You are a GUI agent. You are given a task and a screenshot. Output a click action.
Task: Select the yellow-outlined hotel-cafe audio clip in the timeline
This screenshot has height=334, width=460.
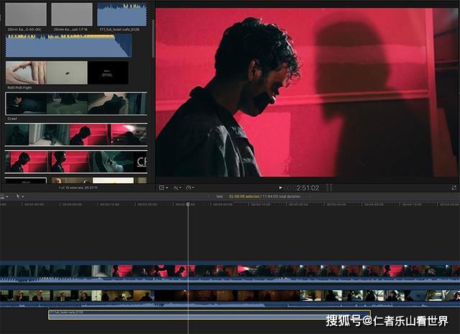coord(209,315)
